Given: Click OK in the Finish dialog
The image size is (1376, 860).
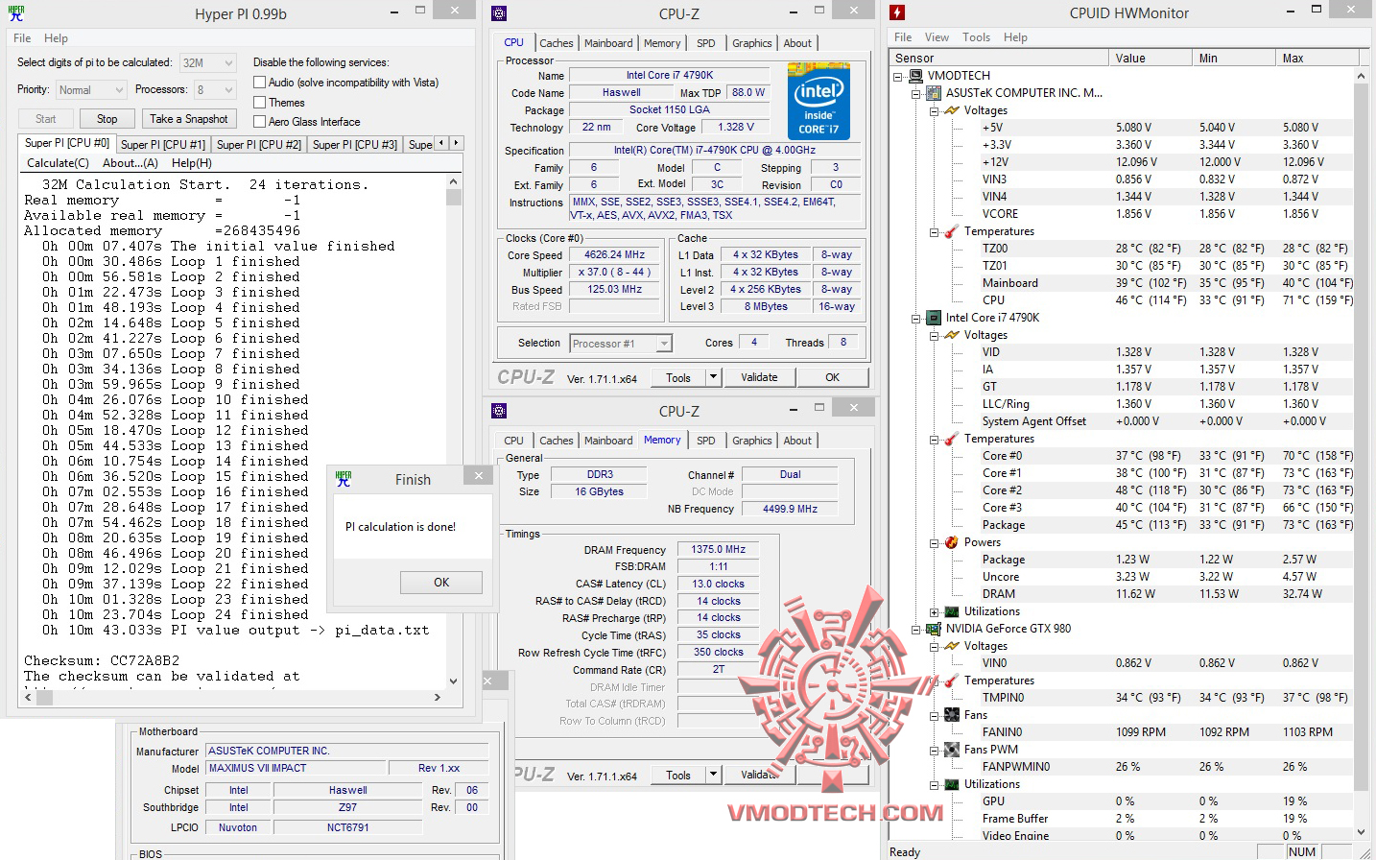Looking at the screenshot, I should pos(441,582).
